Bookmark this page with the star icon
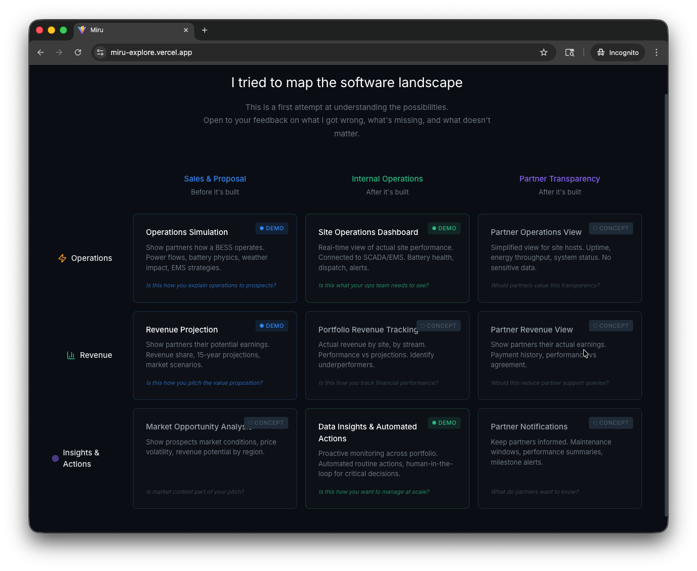Image resolution: width=697 pixels, height=571 pixels. (x=544, y=52)
